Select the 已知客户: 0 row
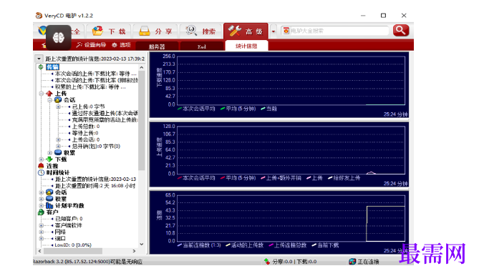This screenshot has height=276, width=479. click(69, 219)
